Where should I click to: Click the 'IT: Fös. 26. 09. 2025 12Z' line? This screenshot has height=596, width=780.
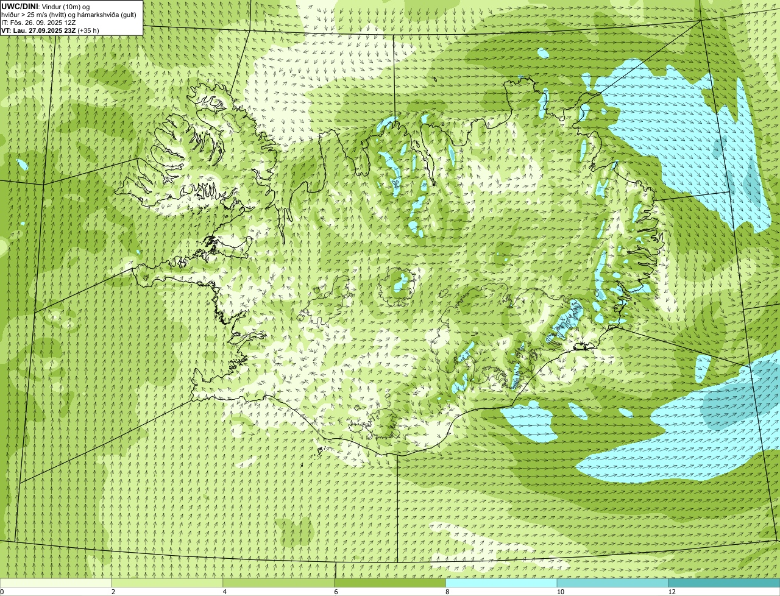pyautogui.click(x=38, y=23)
